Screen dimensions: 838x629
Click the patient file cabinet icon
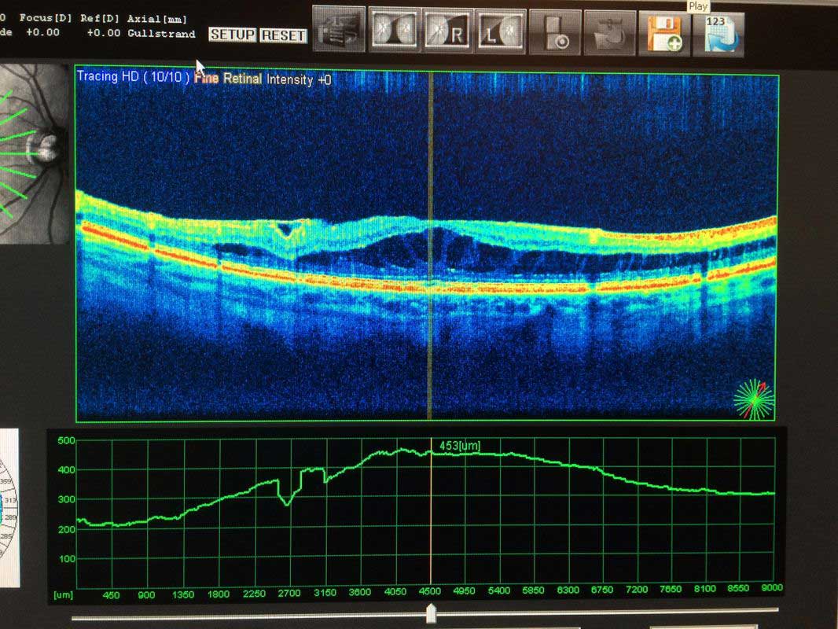pyautogui.click(x=340, y=30)
